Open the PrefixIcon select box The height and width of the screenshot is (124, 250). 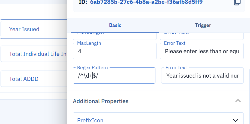(x=158, y=118)
